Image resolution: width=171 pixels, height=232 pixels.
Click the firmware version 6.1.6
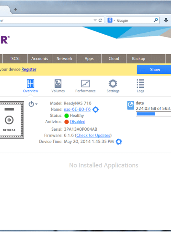[69, 135]
